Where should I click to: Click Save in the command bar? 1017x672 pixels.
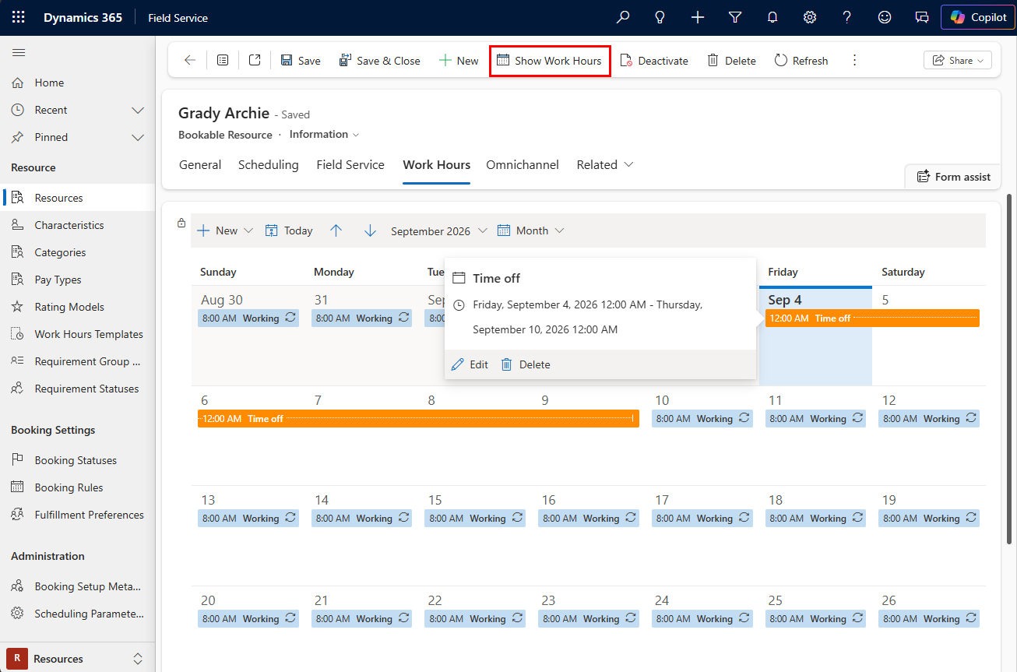pos(301,60)
